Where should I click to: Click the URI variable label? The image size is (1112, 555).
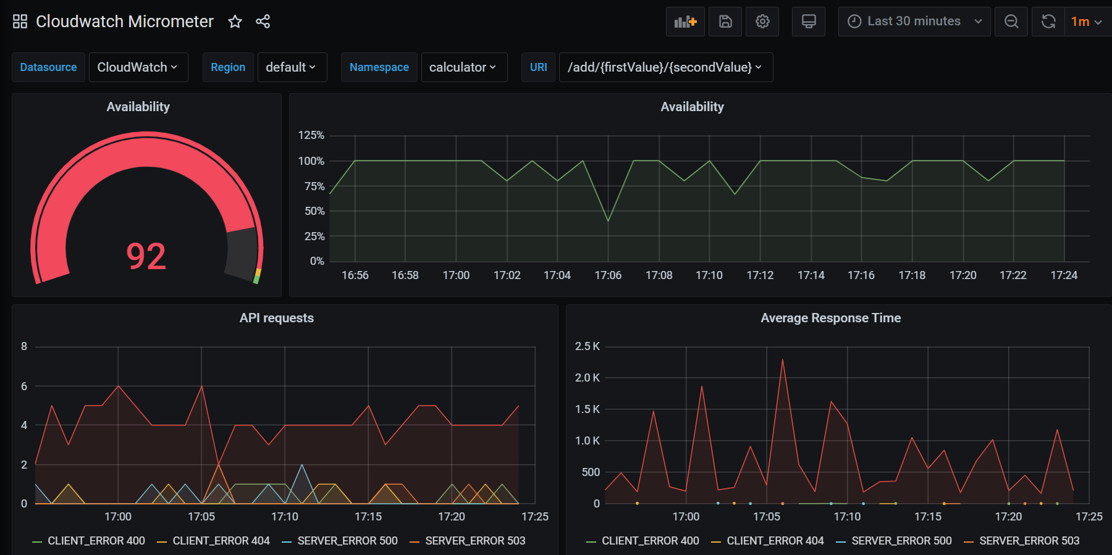click(x=539, y=67)
